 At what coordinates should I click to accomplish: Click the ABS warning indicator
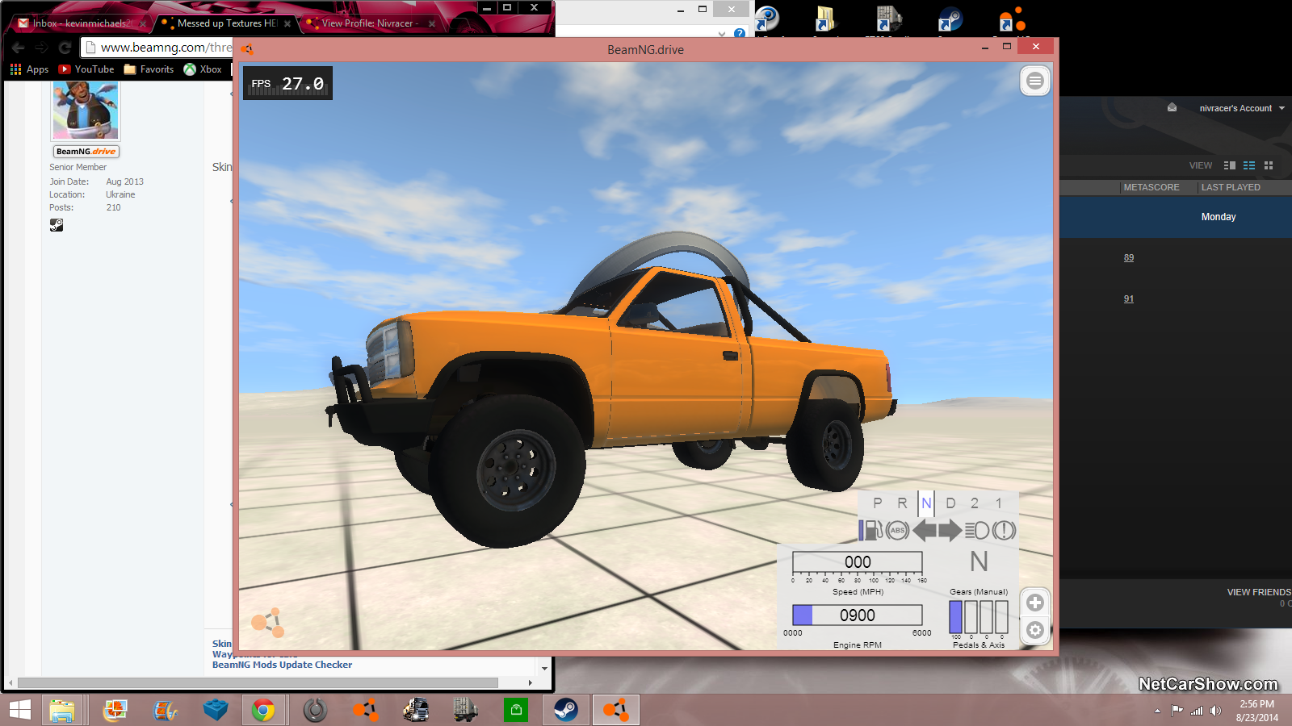897,530
